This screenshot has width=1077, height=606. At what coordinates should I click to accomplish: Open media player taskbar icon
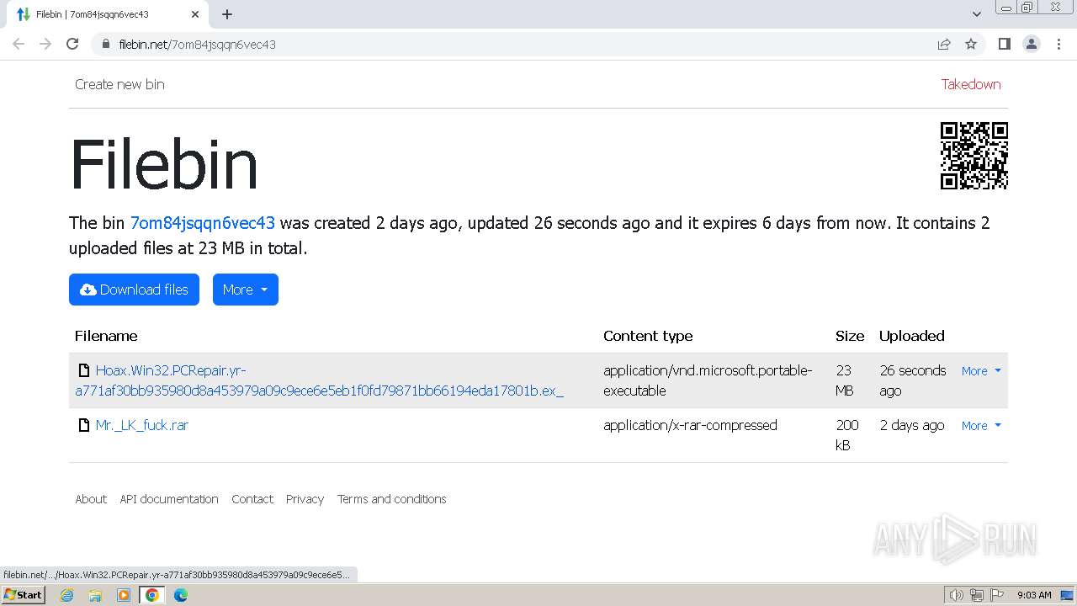pyautogui.click(x=124, y=595)
